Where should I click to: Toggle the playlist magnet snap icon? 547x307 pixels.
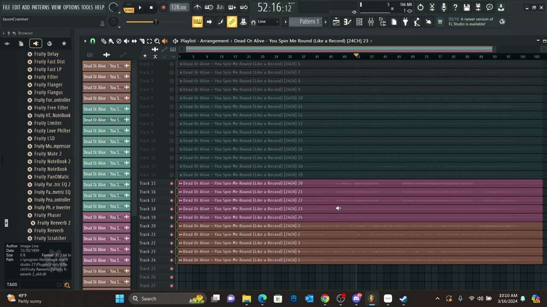[93, 41]
